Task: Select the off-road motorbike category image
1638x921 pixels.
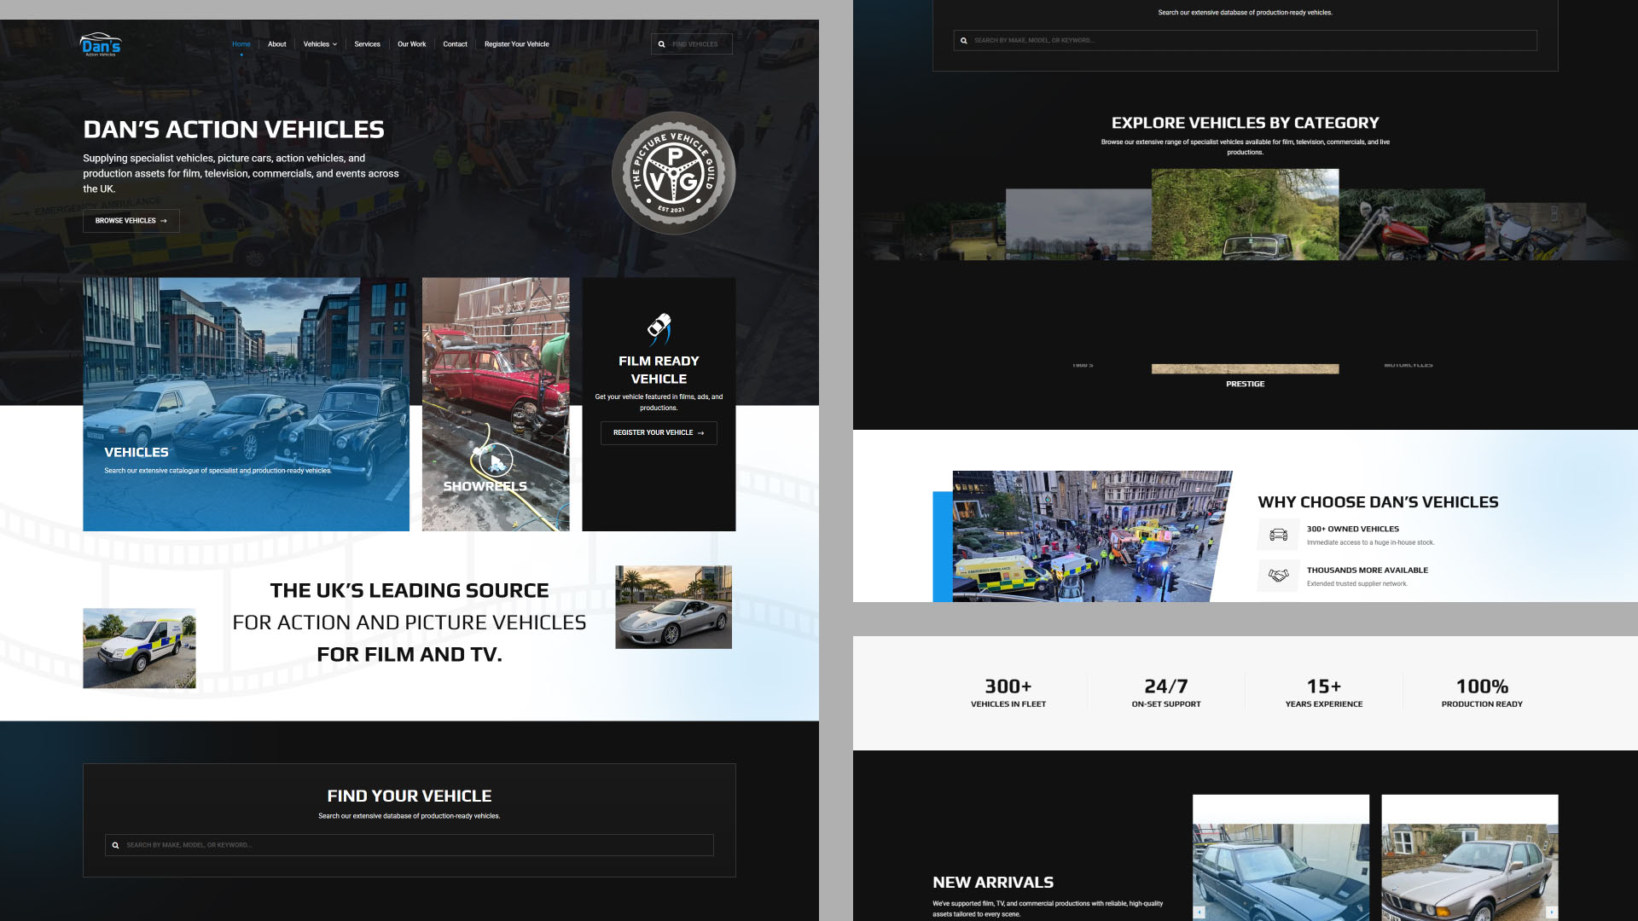Action: coord(1536,231)
